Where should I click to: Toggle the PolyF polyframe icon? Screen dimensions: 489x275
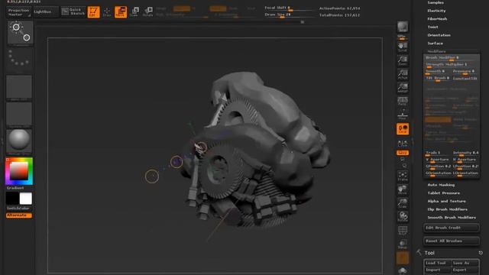pos(403,231)
